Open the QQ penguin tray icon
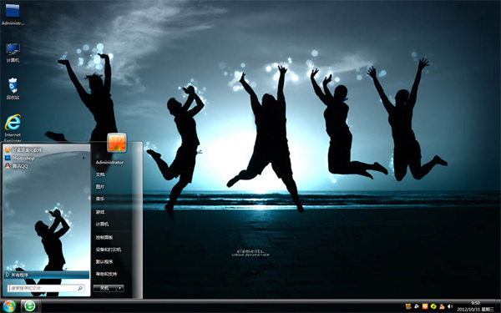This screenshot has width=501, height=313. pyautogui.click(x=442, y=306)
